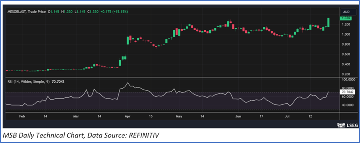The width and height of the screenshot is (360, 143).
Task: Click the 12 date label after Jul
Action: point(310,117)
